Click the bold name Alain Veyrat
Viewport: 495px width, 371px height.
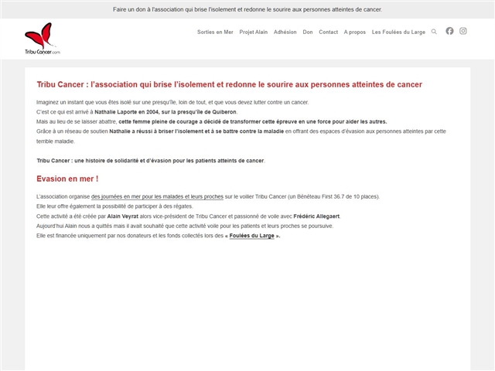[123, 216]
